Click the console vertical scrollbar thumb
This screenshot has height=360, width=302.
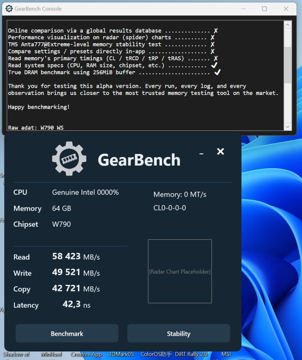(x=288, y=65)
